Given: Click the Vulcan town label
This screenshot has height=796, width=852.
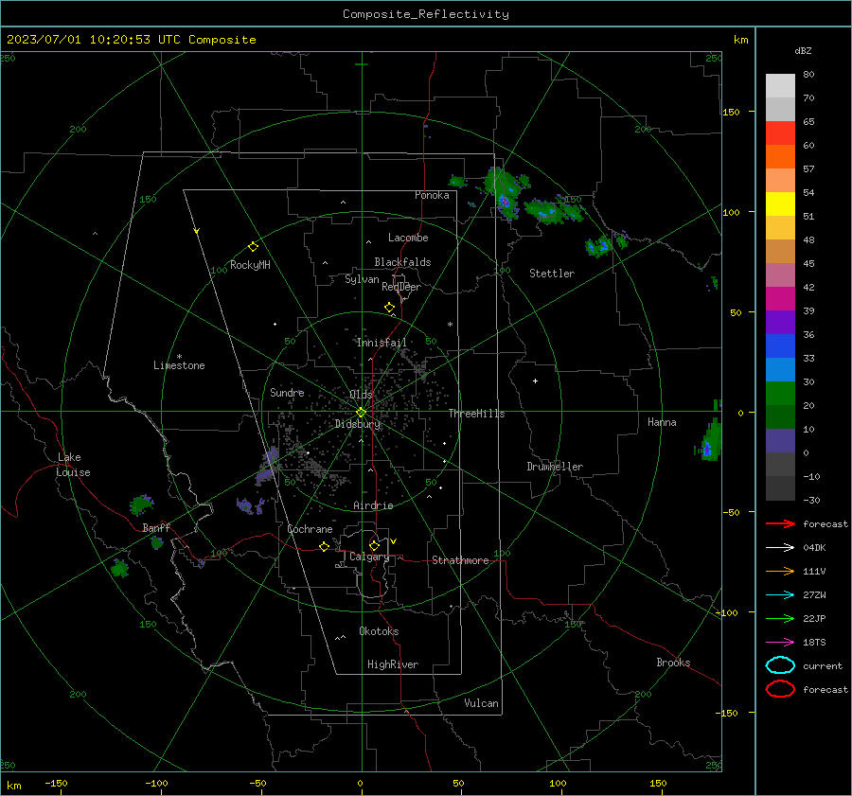Looking at the screenshot, I should pos(481,703).
